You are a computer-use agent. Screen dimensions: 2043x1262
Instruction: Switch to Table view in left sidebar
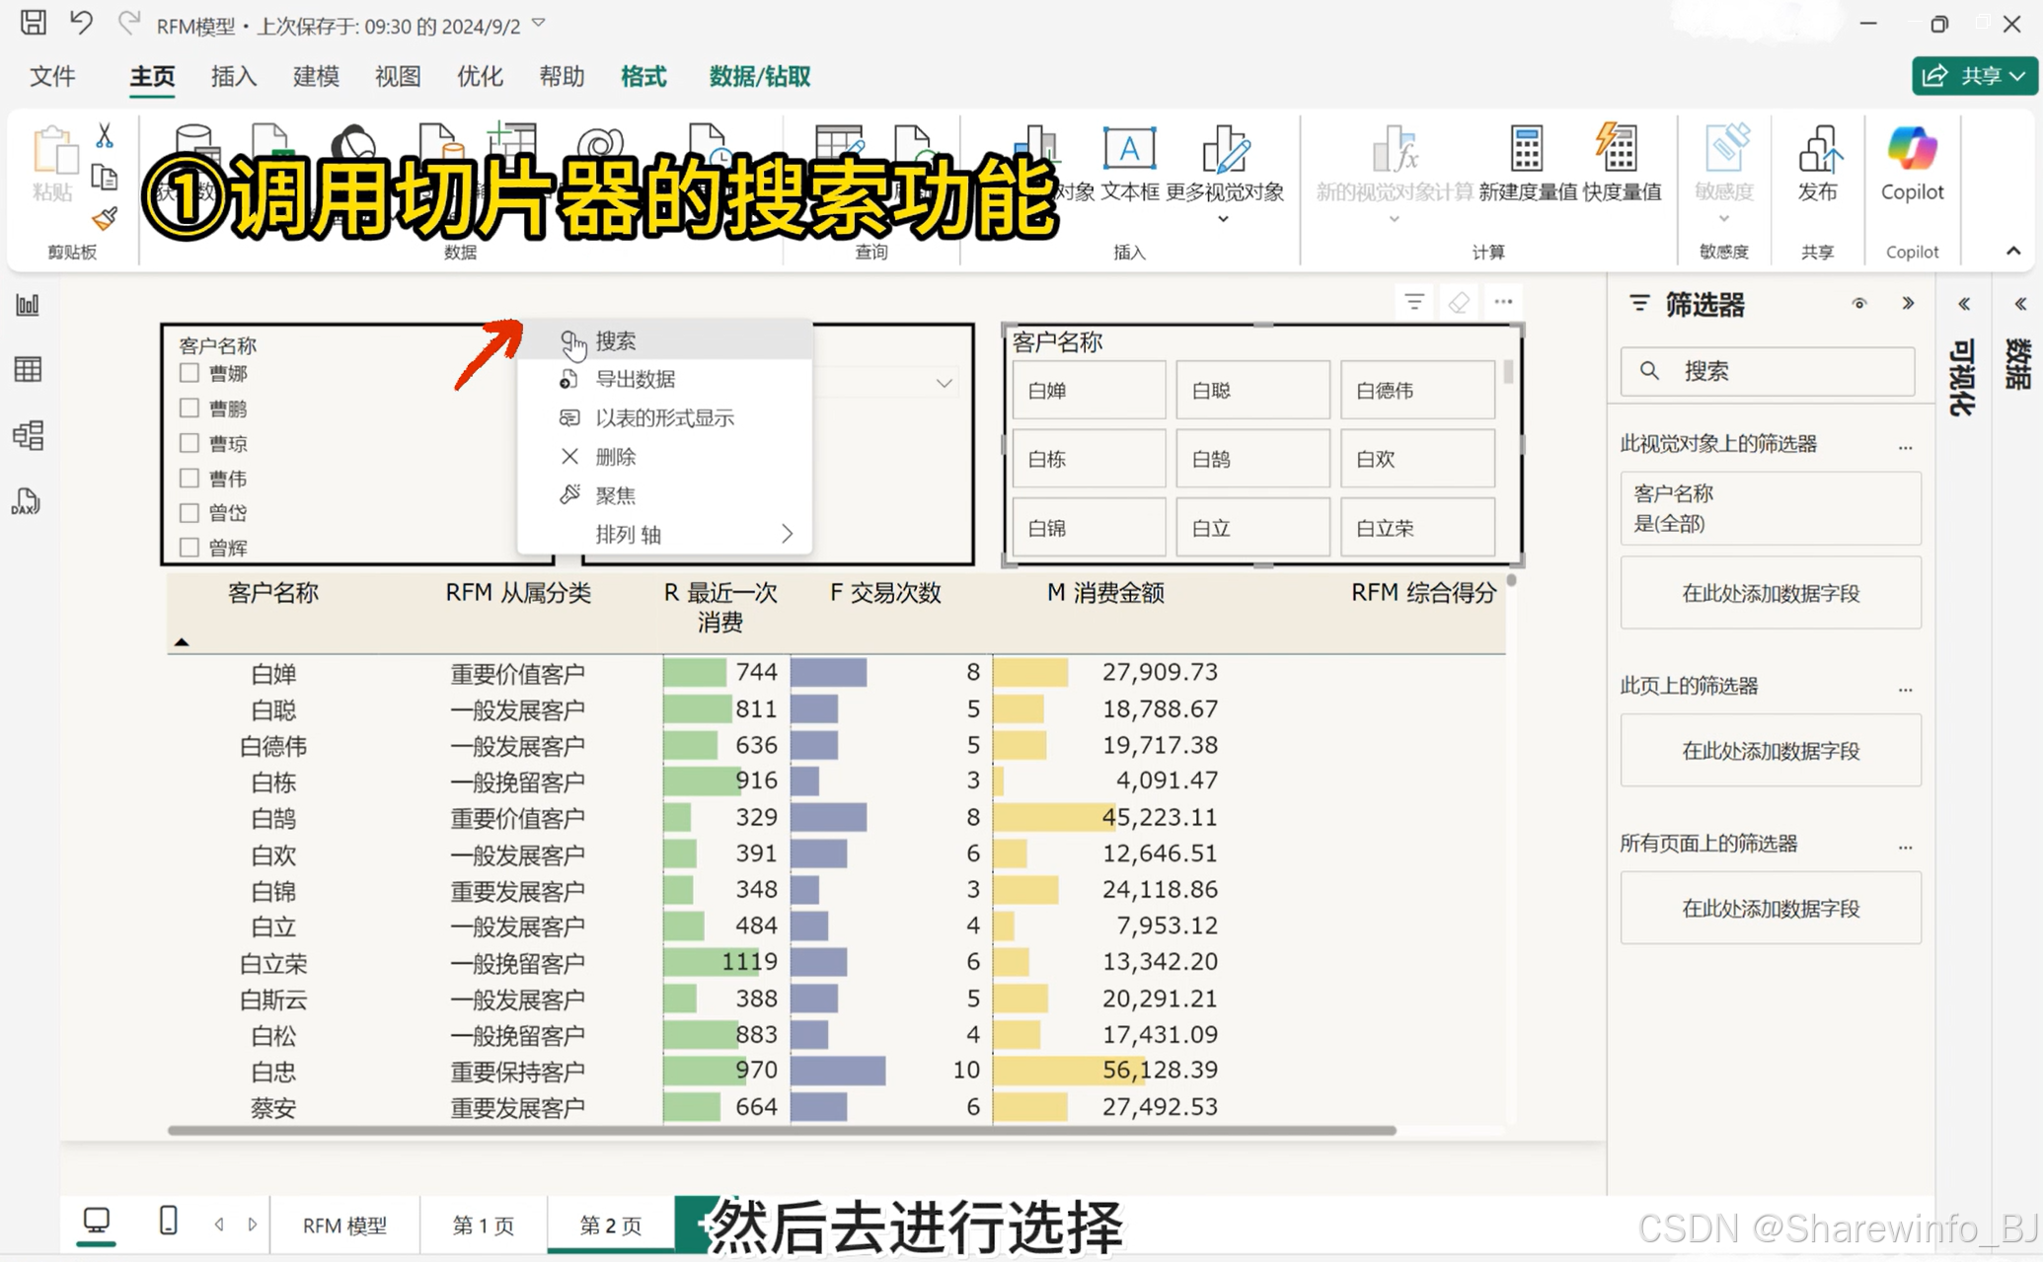pyautogui.click(x=28, y=370)
